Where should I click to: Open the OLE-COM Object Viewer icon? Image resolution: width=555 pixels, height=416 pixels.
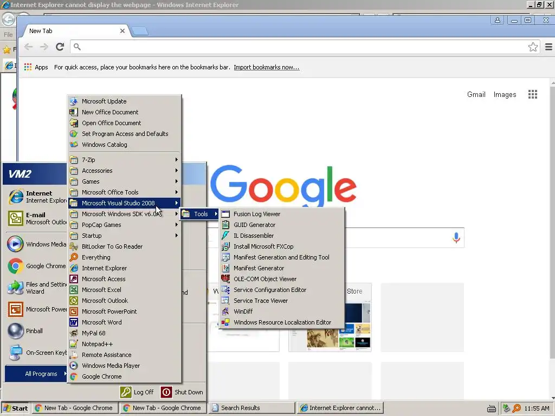(x=225, y=279)
